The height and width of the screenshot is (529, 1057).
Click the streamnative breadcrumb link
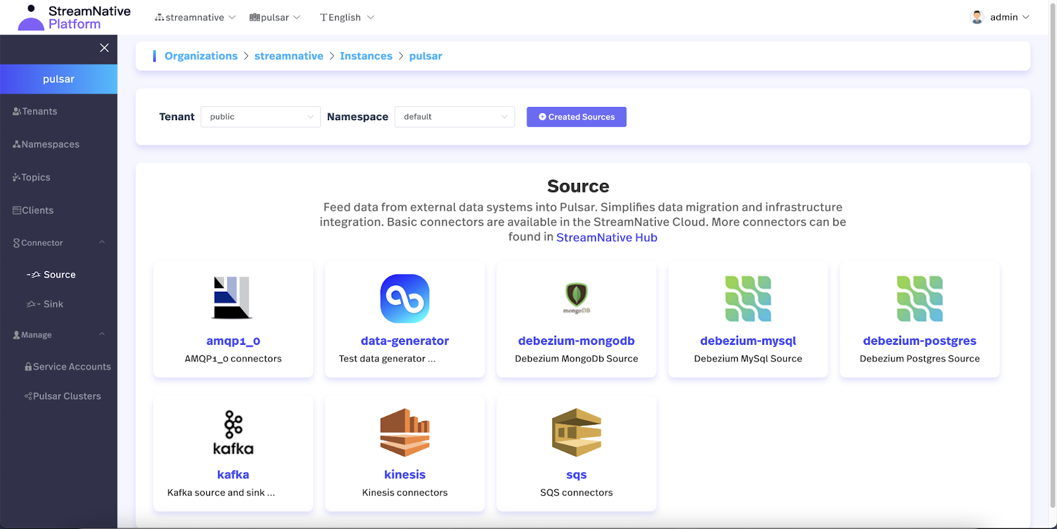tap(289, 56)
